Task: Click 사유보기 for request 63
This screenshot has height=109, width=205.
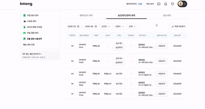Action: pyautogui.click(x=162, y=74)
